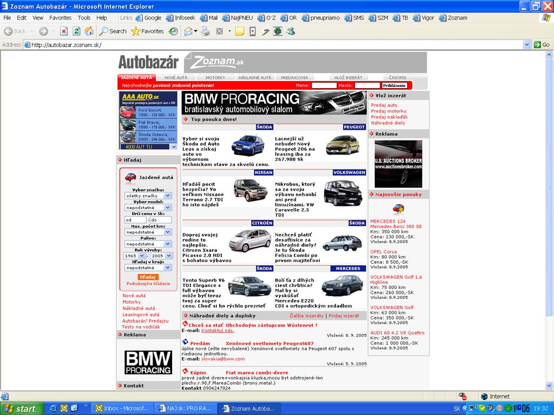Open the Infoseek shortcut in the Links bar
This screenshot has width=554, height=415.
(181, 18)
